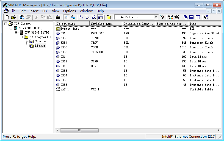224x141 pixels.
Task: Click the Download to PLC icon
Action: tap(58, 17)
